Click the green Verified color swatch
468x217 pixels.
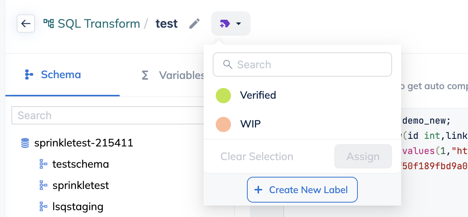223,96
